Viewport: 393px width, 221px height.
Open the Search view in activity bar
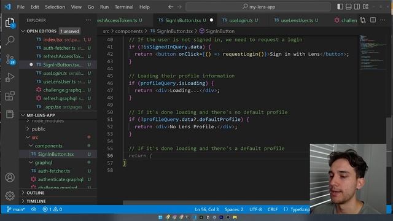(10, 41)
